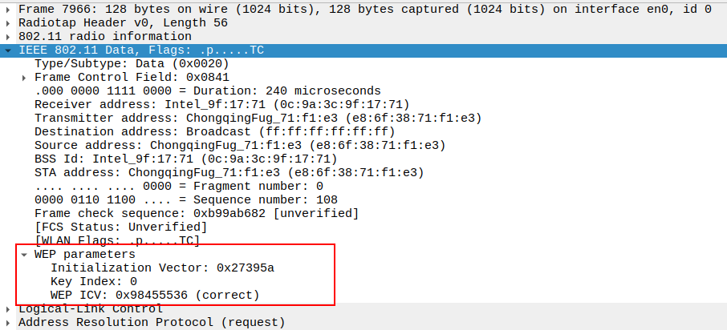The image size is (727, 330).
Task: Expand the Logical-Link Control section
Action: (x=8, y=309)
